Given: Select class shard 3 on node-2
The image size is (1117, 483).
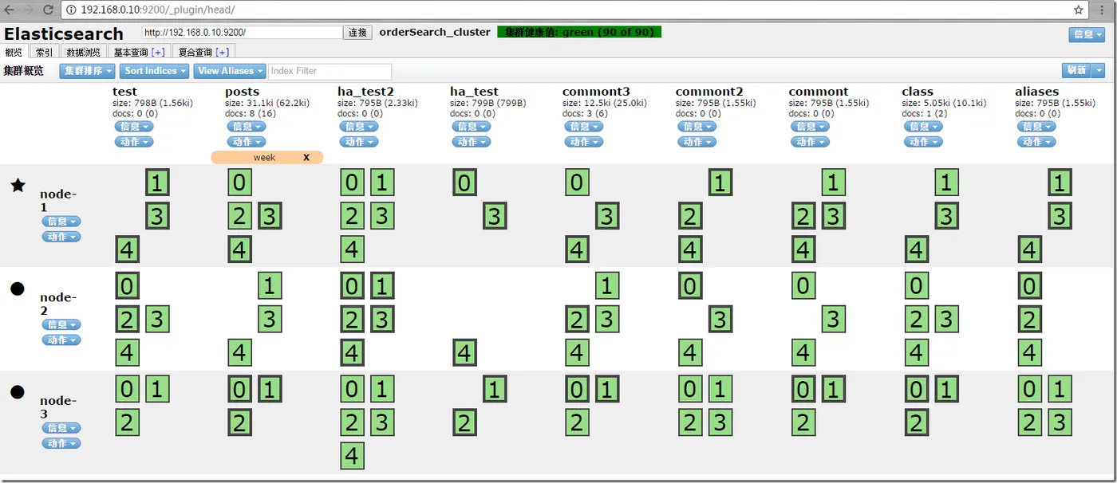Looking at the screenshot, I should click(946, 320).
